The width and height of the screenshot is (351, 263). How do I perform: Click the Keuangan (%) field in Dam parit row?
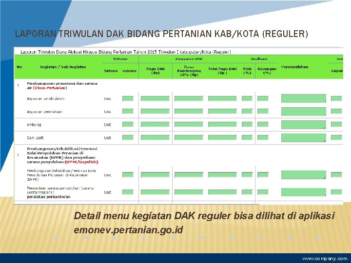point(263,137)
